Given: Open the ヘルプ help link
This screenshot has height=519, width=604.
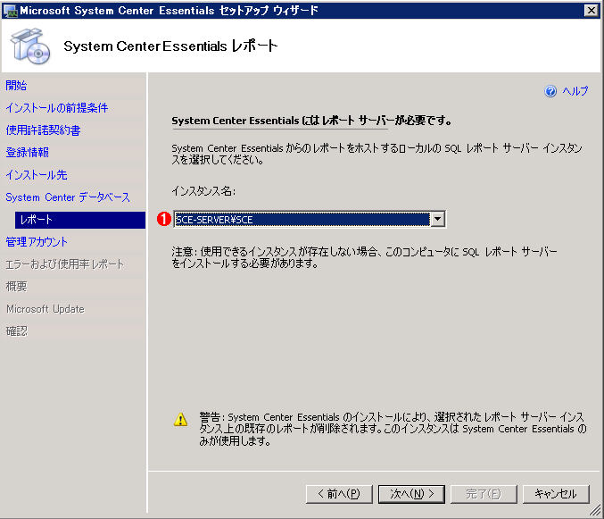Looking at the screenshot, I should (575, 91).
